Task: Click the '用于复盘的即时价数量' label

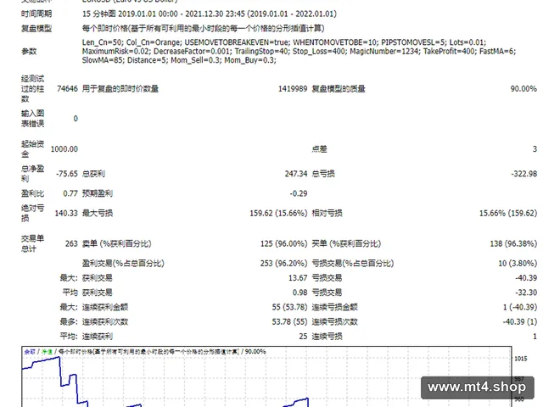Action: (x=120, y=88)
